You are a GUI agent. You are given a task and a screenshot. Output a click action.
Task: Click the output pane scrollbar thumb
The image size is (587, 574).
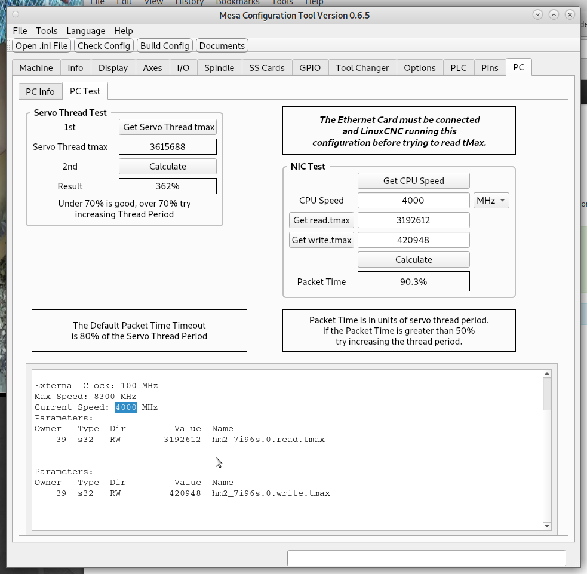point(547,394)
